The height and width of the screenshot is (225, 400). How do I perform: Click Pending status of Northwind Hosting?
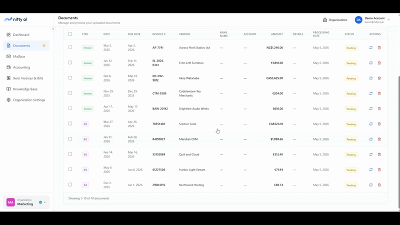coord(351,185)
